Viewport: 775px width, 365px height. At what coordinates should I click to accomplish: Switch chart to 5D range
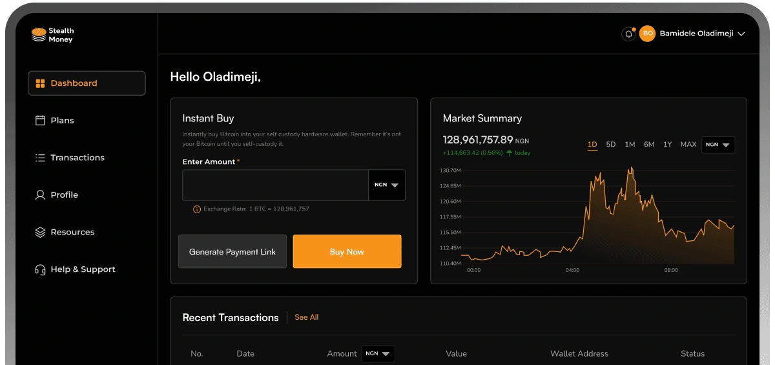pos(611,145)
